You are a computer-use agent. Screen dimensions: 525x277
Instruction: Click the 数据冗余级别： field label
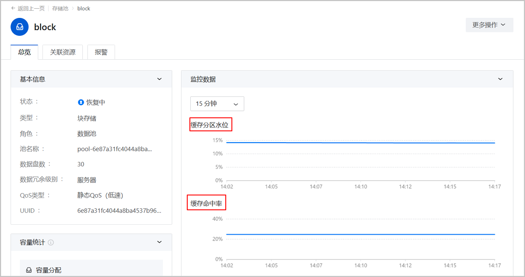pyautogui.click(x=42, y=179)
